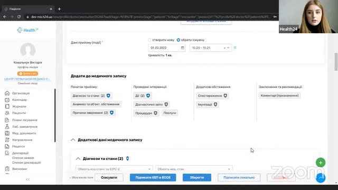The image size is (338, 190).
Task: Click the small icon right of time dropdown
Action: [235, 47]
